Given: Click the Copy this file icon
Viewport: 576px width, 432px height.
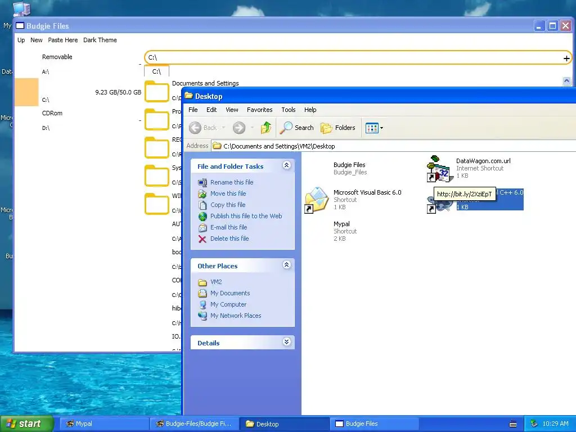Looking at the screenshot, I should (x=202, y=205).
